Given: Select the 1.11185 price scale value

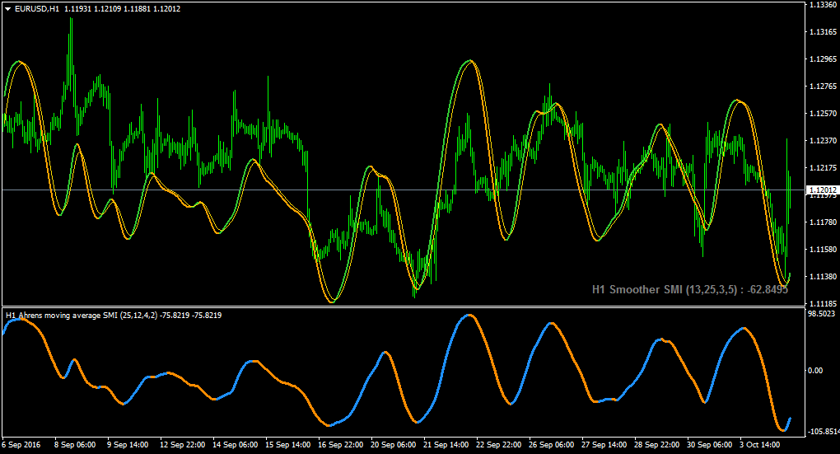Looking at the screenshot, I should [823, 303].
